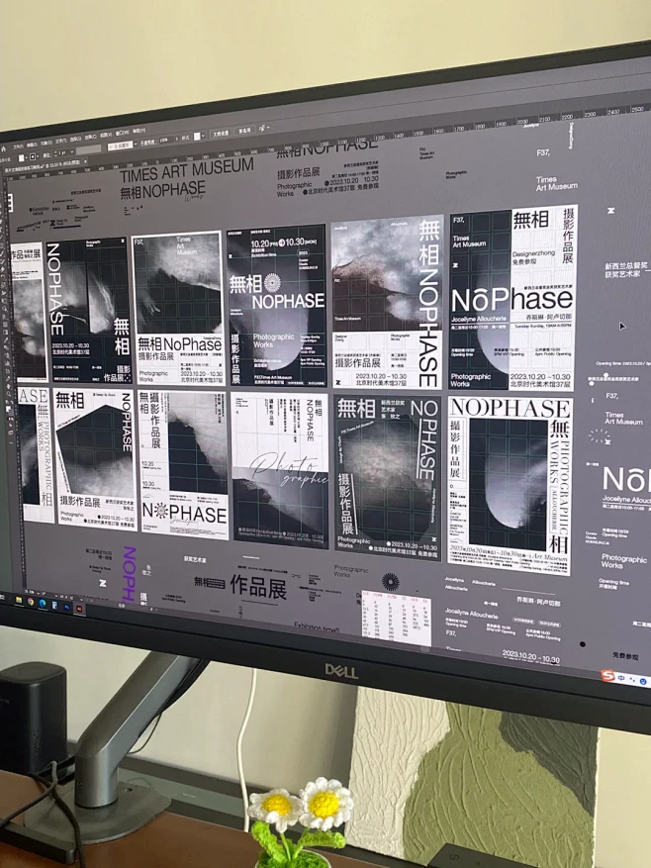Select the Photographic script-lettering poster

pyautogui.click(x=280, y=468)
